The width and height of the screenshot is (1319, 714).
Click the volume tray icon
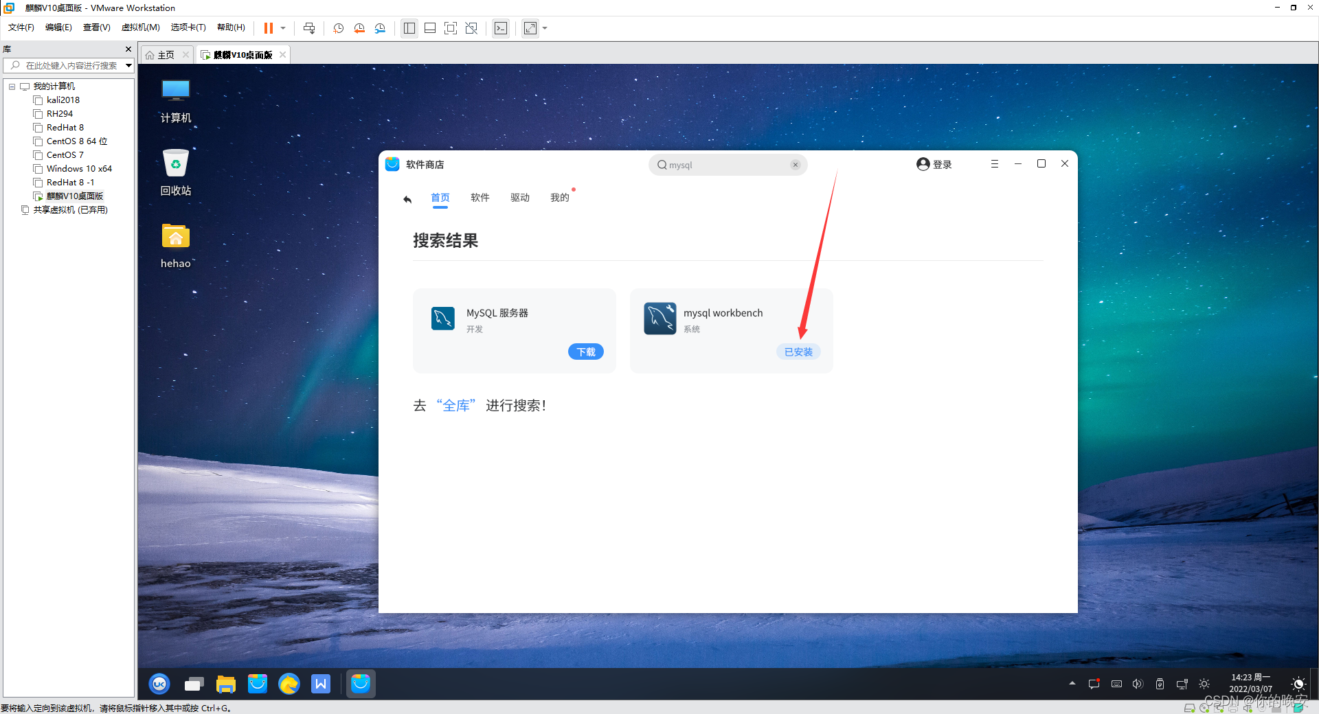(1138, 684)
